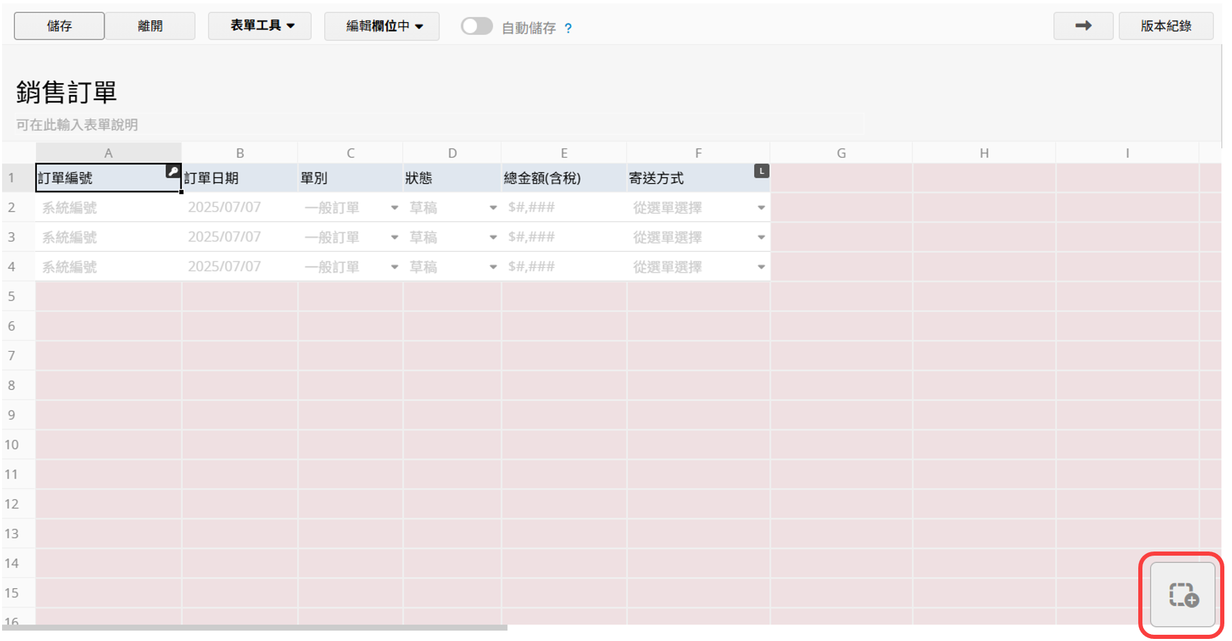Toggle the 自動儲存 switch
This screenshot has height=641, width=1232.
pyautogui.click(x=476, y=26)
